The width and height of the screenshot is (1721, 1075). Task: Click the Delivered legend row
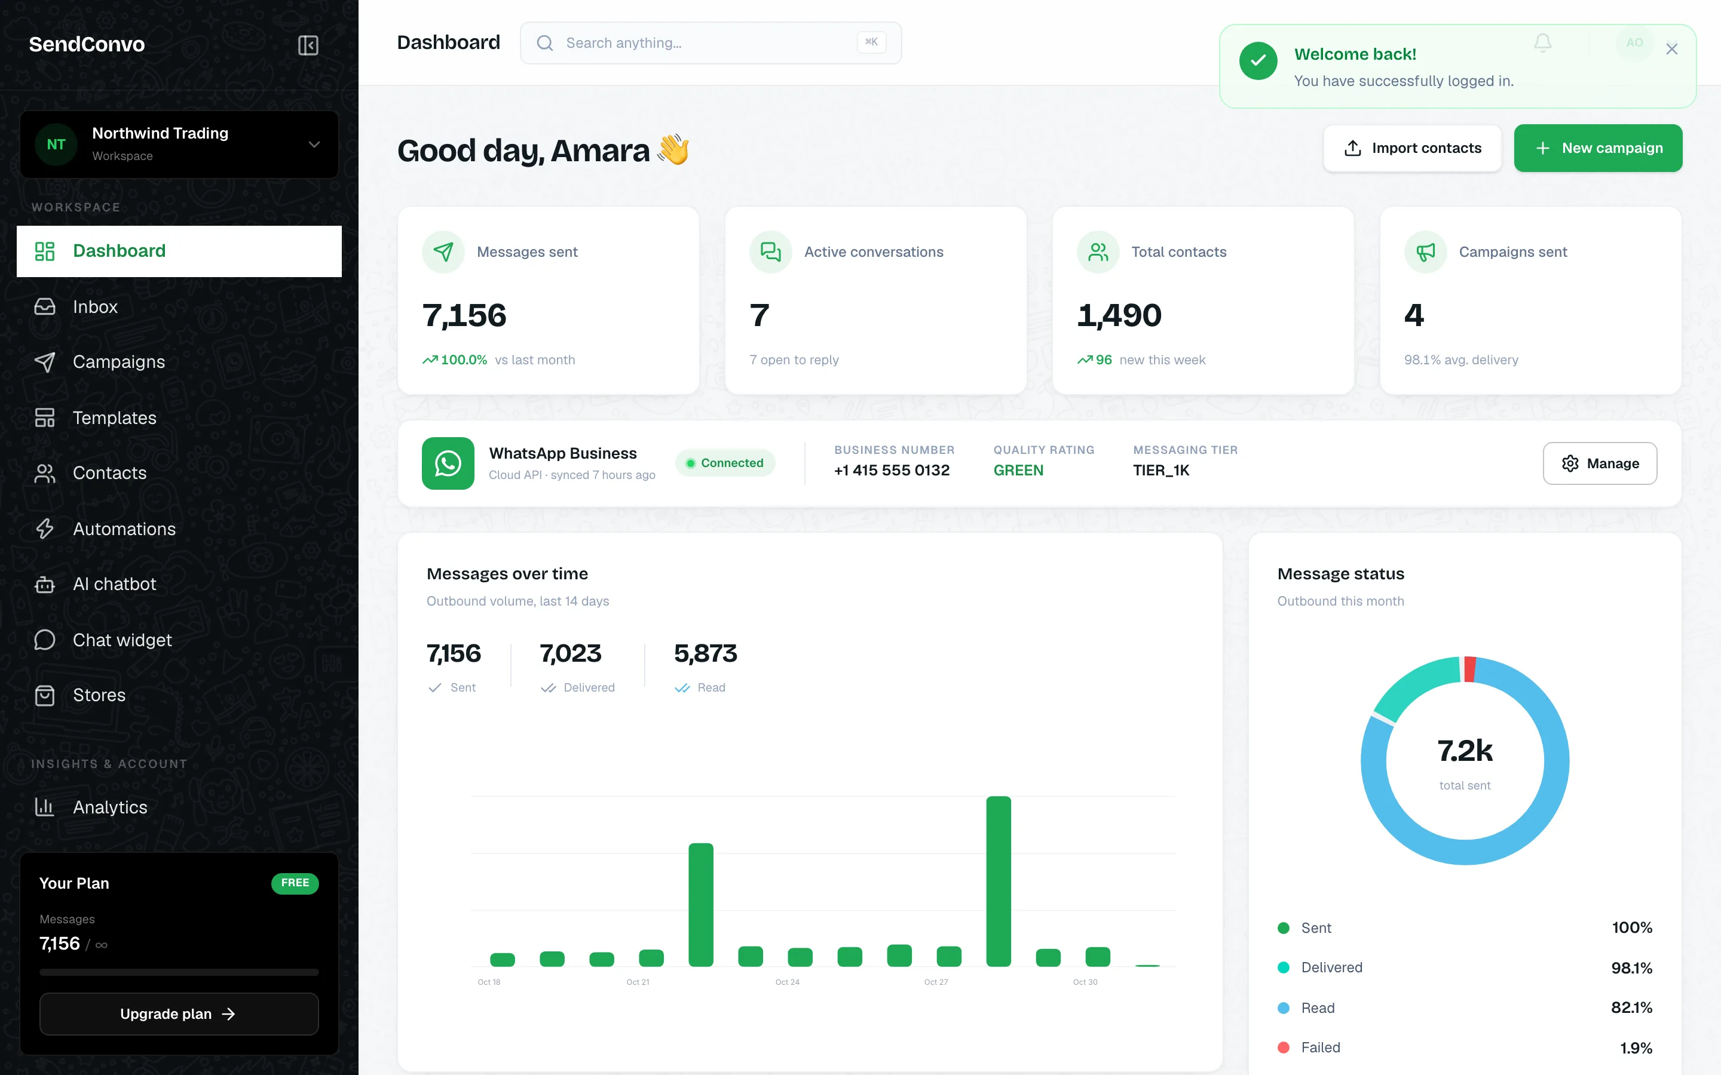(x=1464, y=967)
